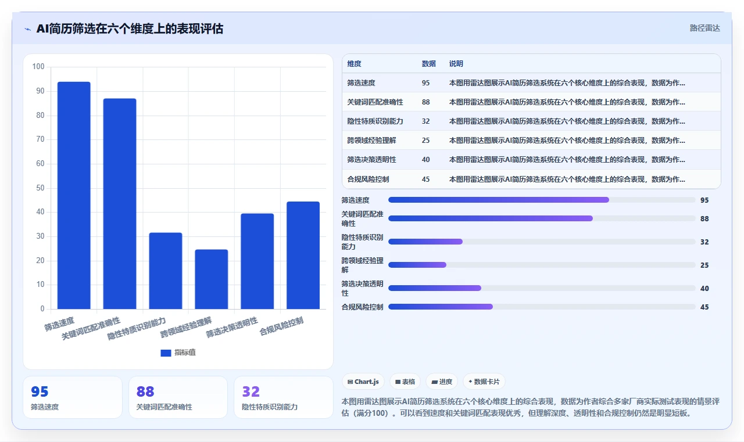Click the 跨领域经验理解 progress bar

542,265
